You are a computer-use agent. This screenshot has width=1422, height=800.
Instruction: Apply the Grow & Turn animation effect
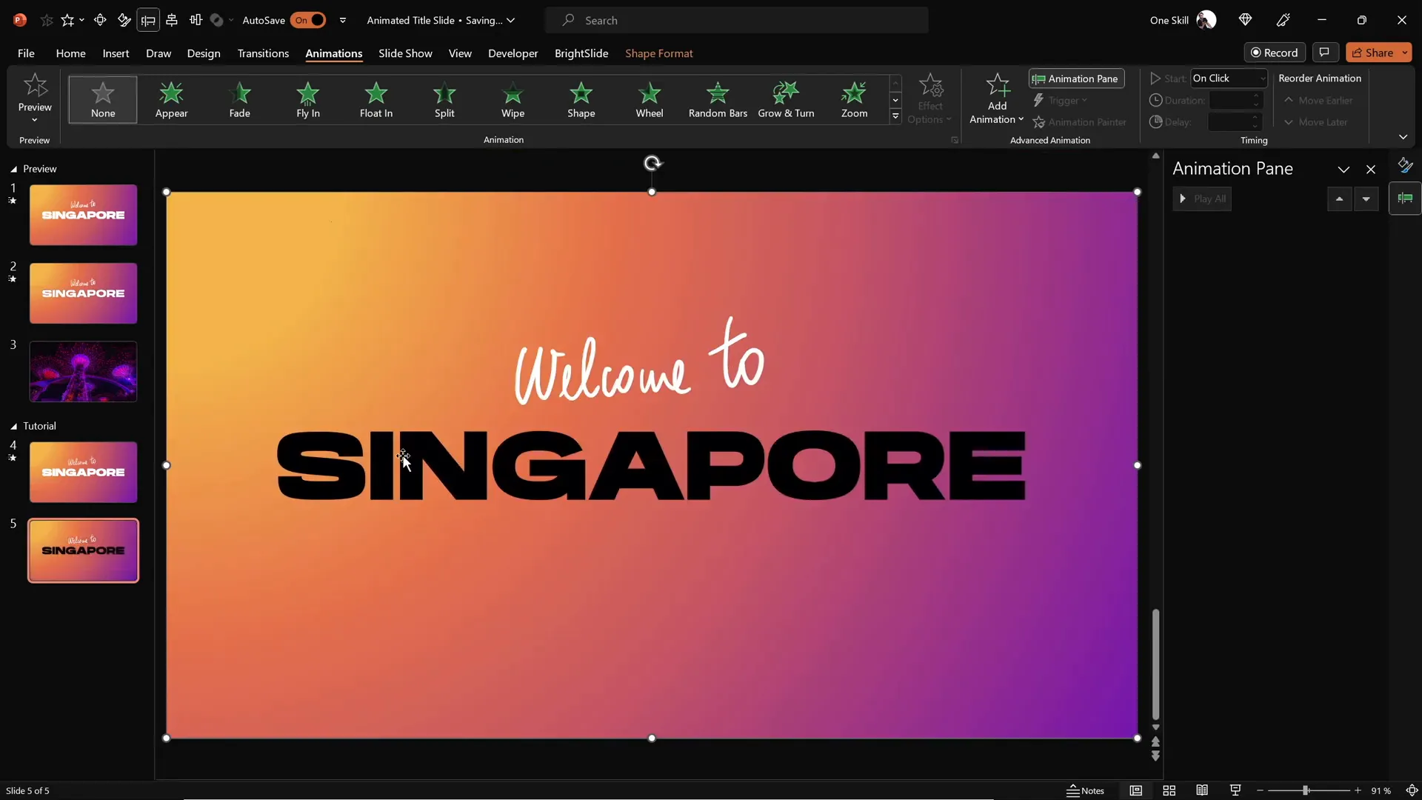pyautogui.click(x=786, y=99)
